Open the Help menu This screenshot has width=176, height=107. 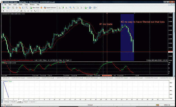pos(38,5)
